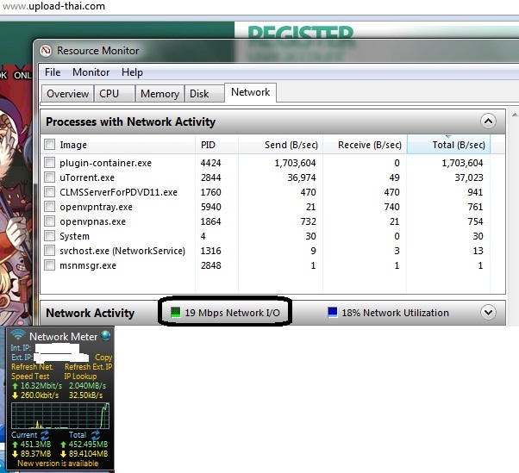This screenshot has width=519, height=473.
Task: Open the Monitor menu
Action: [91, 72]
